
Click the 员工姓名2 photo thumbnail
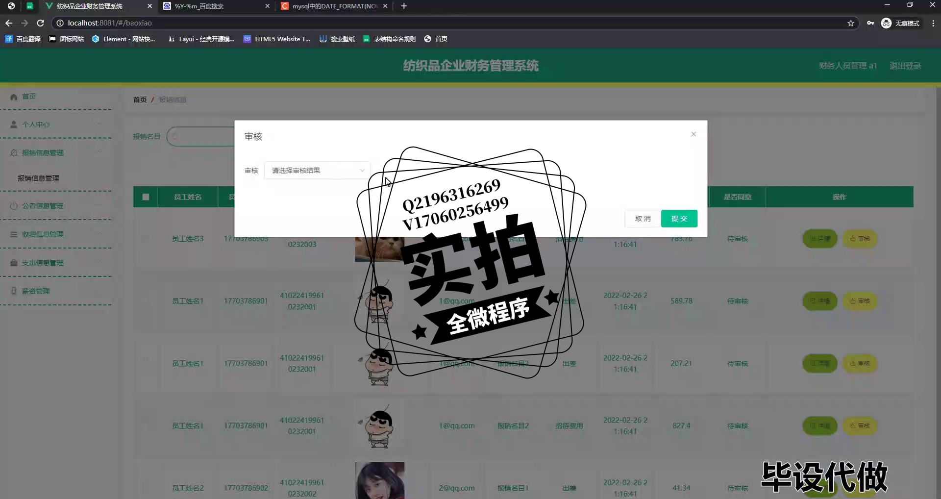380,480
